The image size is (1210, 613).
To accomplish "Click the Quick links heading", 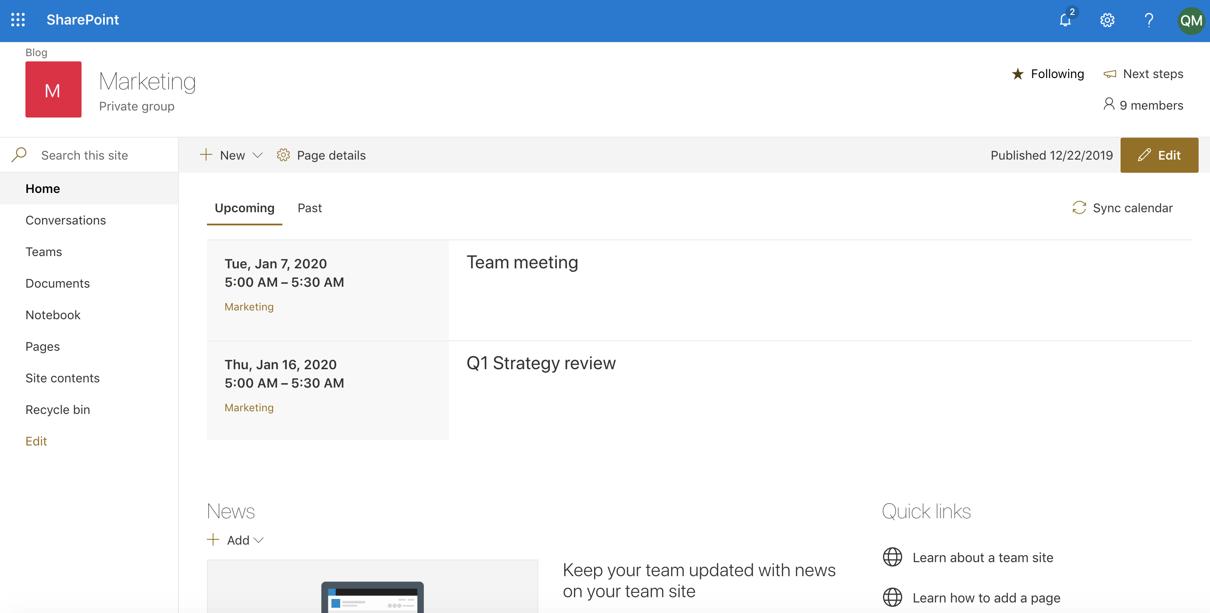I will (x=926, y=511).
